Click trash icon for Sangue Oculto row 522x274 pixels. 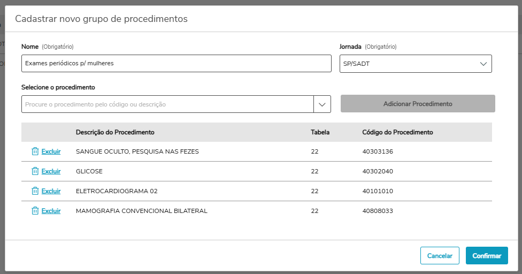35,151
